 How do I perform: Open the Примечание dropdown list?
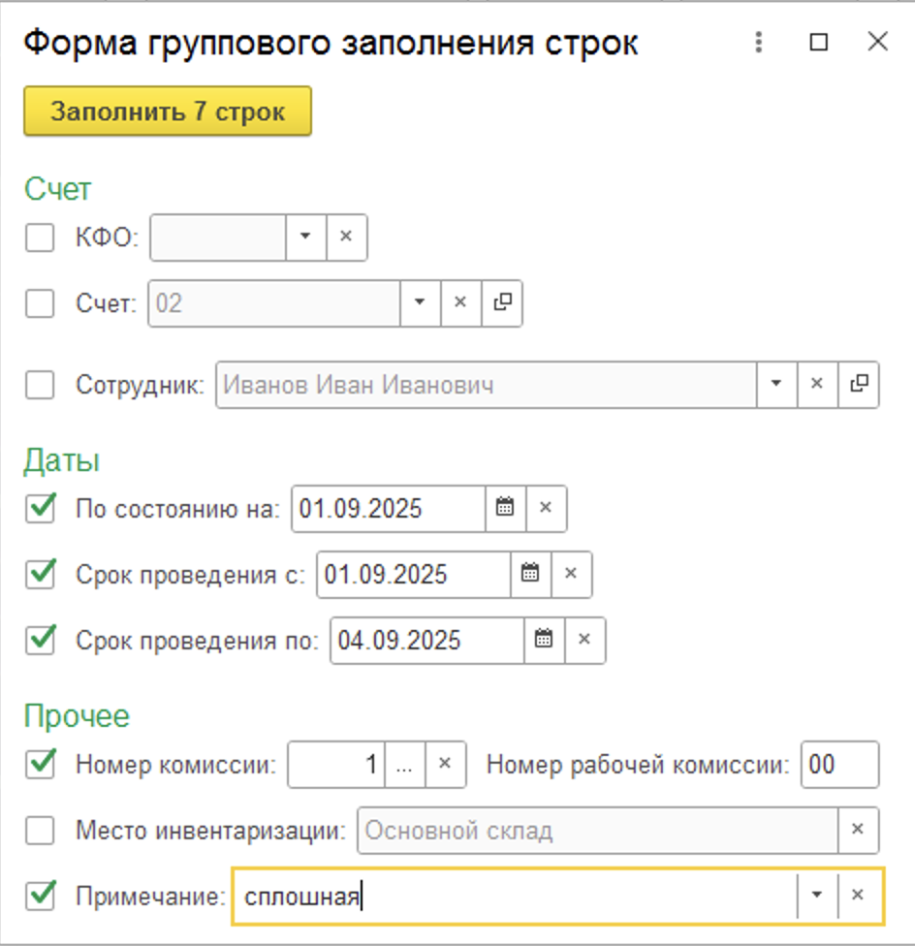(x=816, y=896)
